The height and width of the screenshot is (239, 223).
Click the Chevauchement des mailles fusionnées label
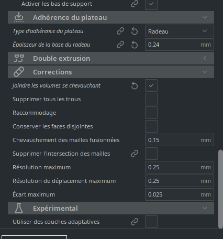[x=66, y=140]
